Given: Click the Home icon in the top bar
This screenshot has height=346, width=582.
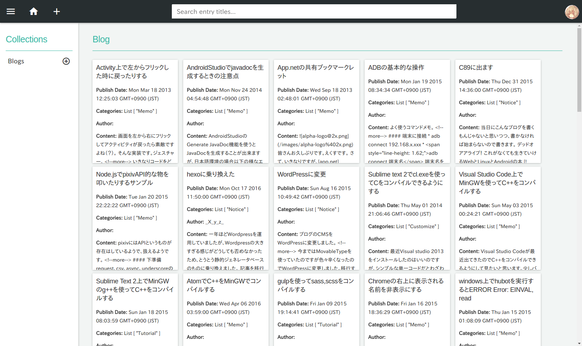Looking at the screenshot, I should click(x=33, y=11).
